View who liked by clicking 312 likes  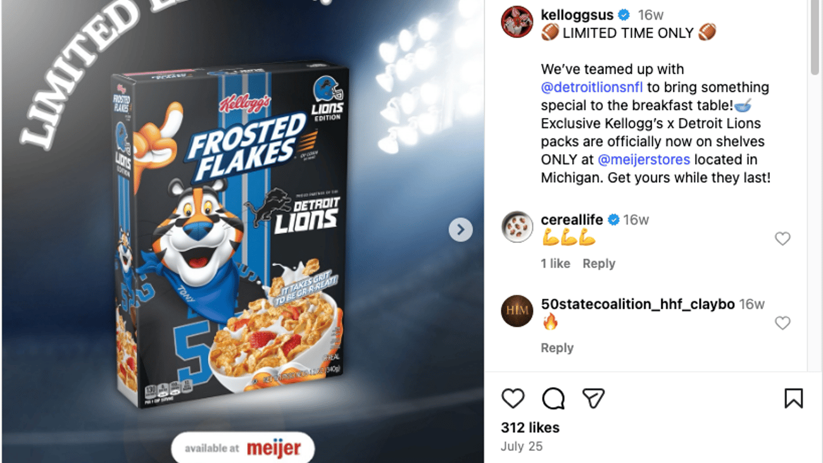530,427
